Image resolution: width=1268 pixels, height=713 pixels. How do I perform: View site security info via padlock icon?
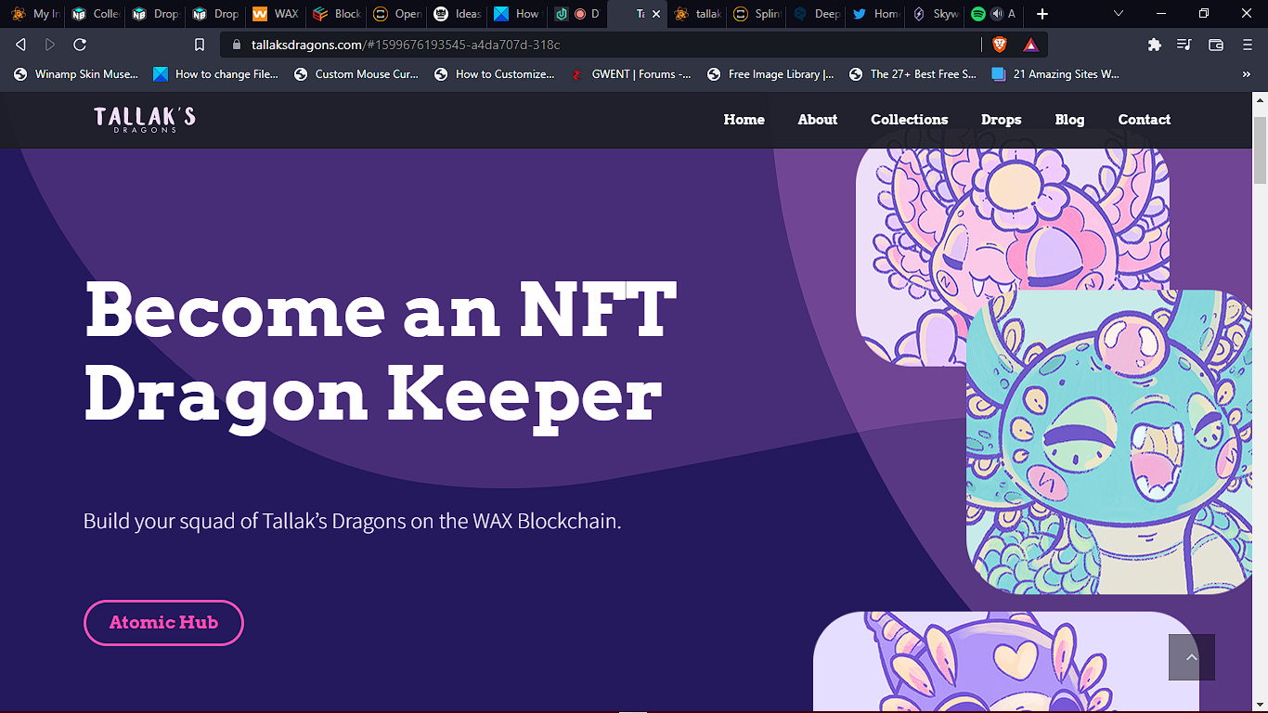(x=236, y=45)
